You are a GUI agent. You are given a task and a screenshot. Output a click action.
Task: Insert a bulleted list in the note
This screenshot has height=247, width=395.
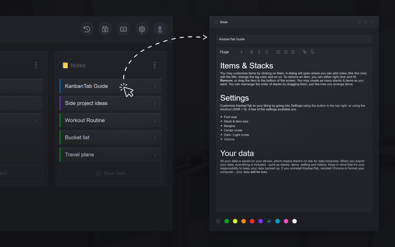tap(285, 52)
